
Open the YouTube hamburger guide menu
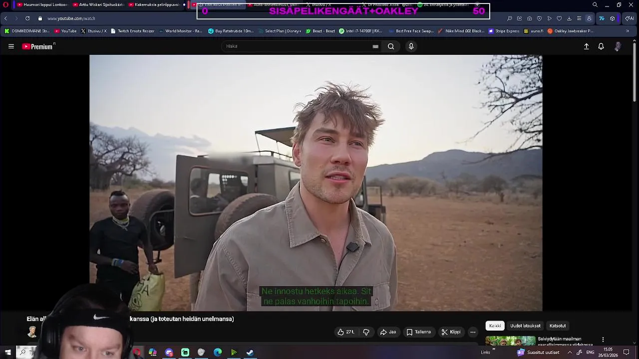coord(11,46)
